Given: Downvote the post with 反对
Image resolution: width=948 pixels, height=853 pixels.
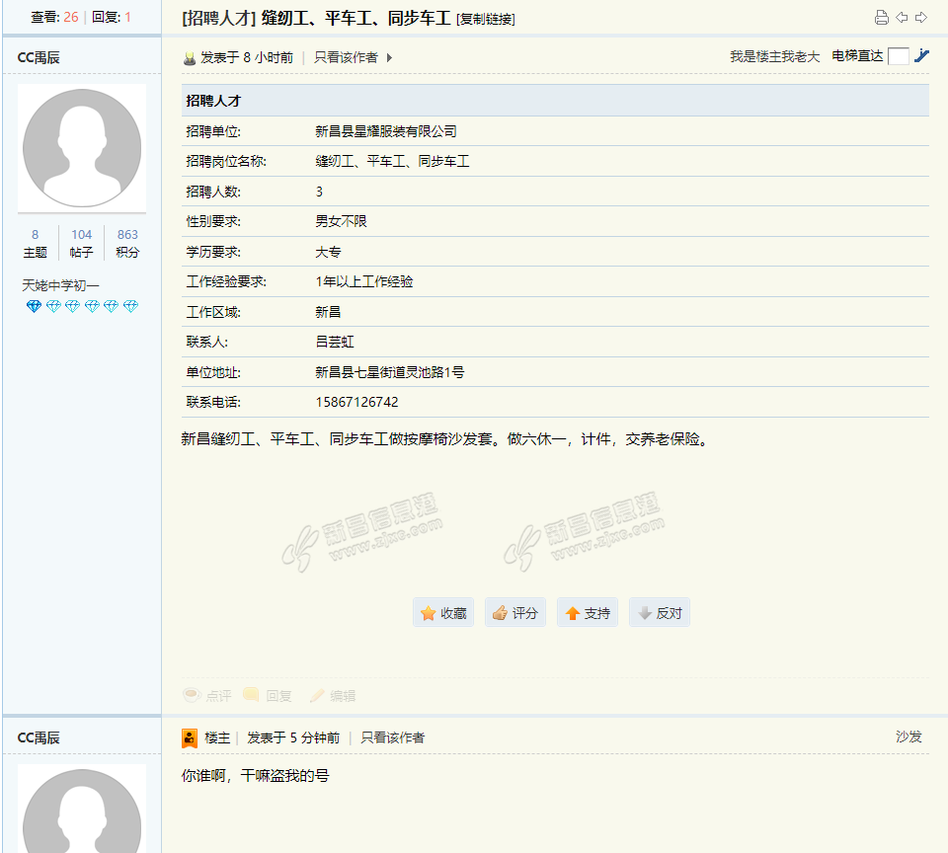Looking at the screenshot, I should point(660,613).
